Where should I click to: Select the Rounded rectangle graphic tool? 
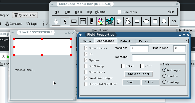155,21
